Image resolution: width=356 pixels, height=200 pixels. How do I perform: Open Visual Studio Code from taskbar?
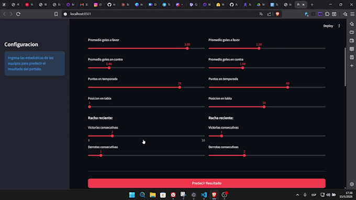[204, 195]
